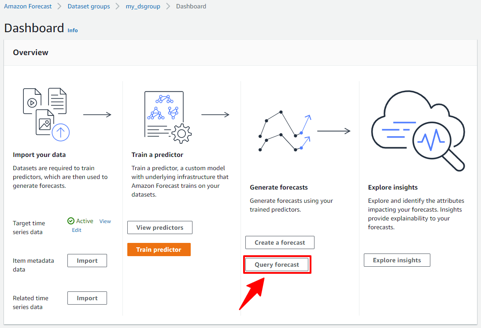Click the Train a predictor document-gear illustration
Viewport: 481px width, 328px height.
(167, 117)
